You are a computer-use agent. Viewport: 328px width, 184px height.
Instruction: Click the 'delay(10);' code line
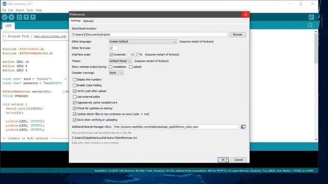pyautogui.click(x=15, y=113)
